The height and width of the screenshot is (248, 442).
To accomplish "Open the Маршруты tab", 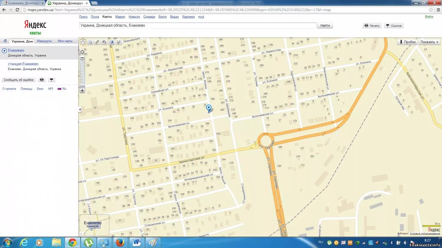I will click(x=44, y=41).
